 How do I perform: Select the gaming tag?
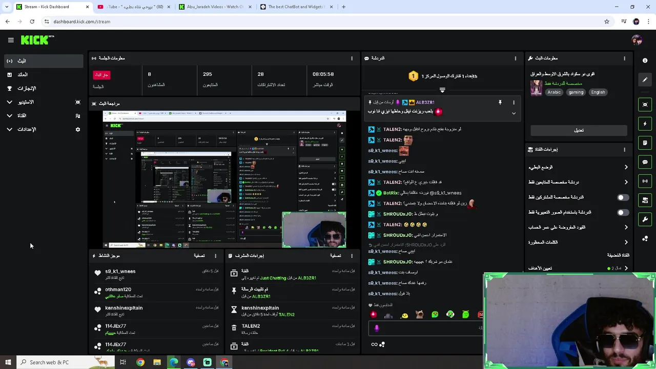coord(576,92)
